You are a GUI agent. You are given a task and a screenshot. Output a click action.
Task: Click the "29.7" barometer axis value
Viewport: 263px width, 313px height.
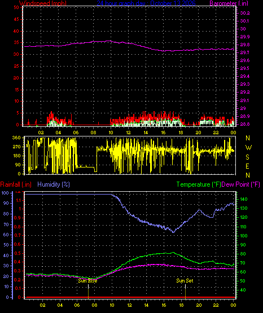[x=245, y=52]
